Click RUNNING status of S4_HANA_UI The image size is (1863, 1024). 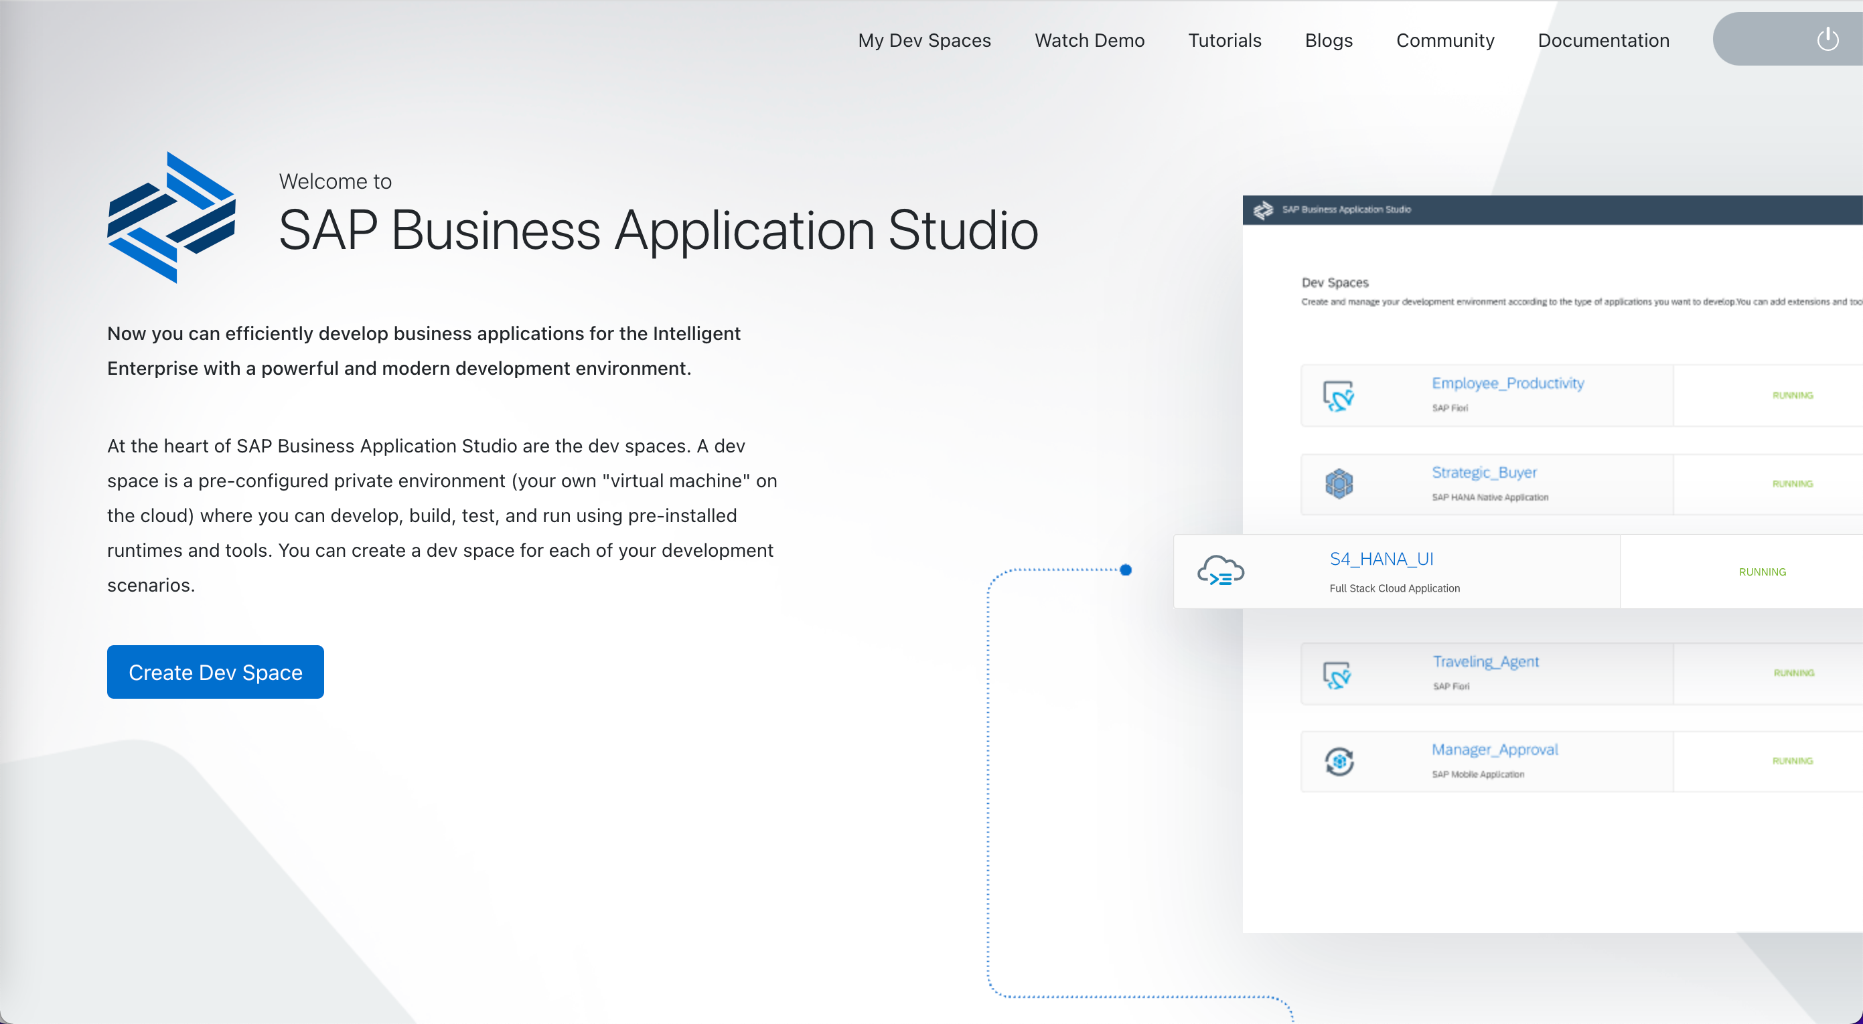tap(1763, 572)
